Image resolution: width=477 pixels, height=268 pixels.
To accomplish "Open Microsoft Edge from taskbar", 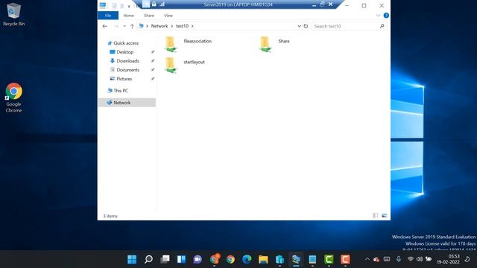I will pos(247,260).
